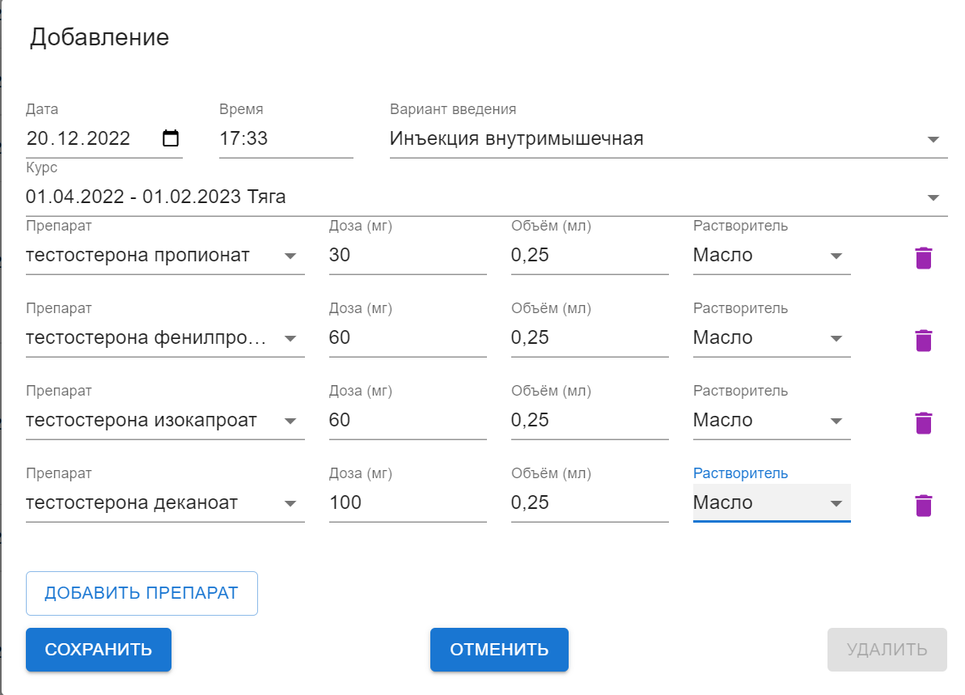
Task: Delete the тестостерона пропионат row
Action: pyautogui.click(x=923, y=256)
